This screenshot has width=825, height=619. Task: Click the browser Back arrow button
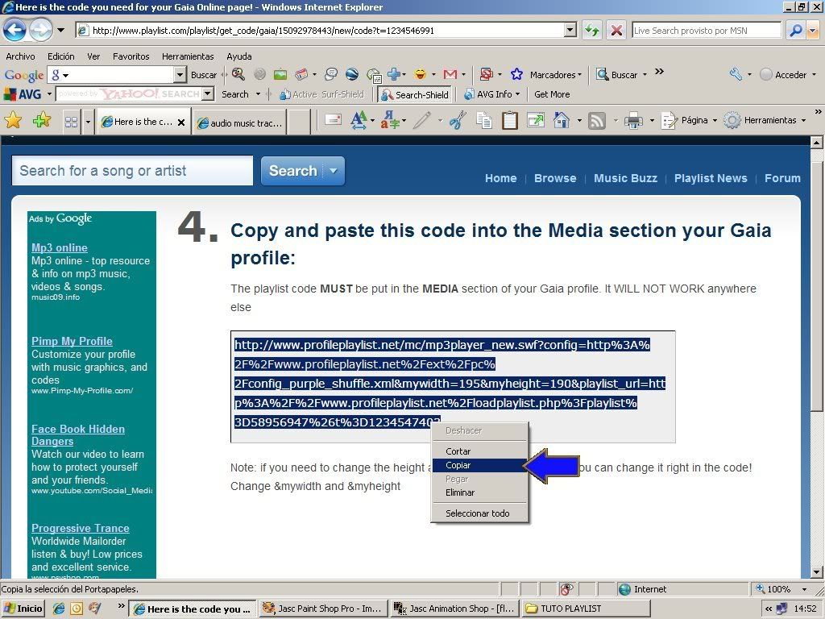pyautogui.click(x=15, y=30)
